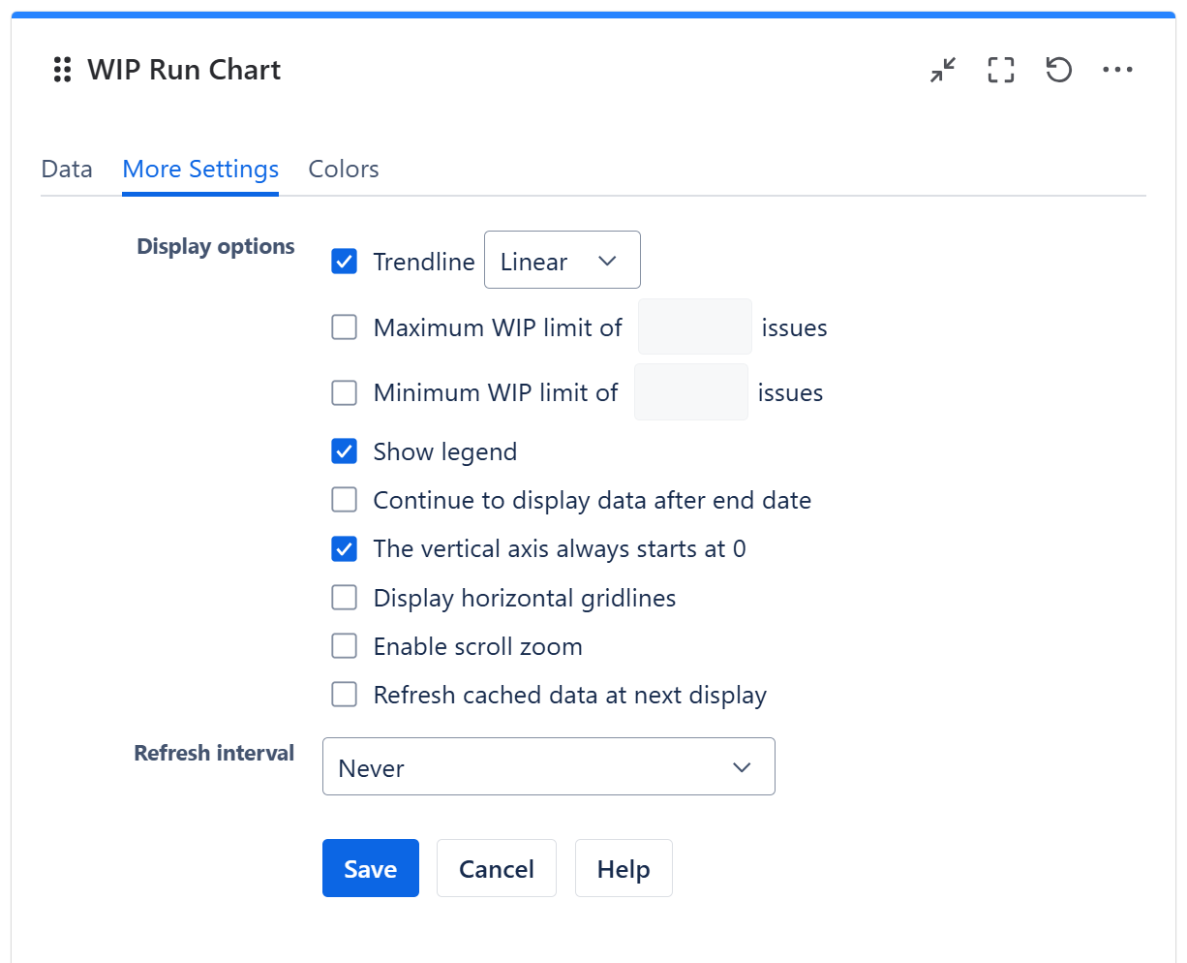1187x963 pixels.
Task: Refresh the WIP Run Chart gadget
Action: [x=1058, y=70]
